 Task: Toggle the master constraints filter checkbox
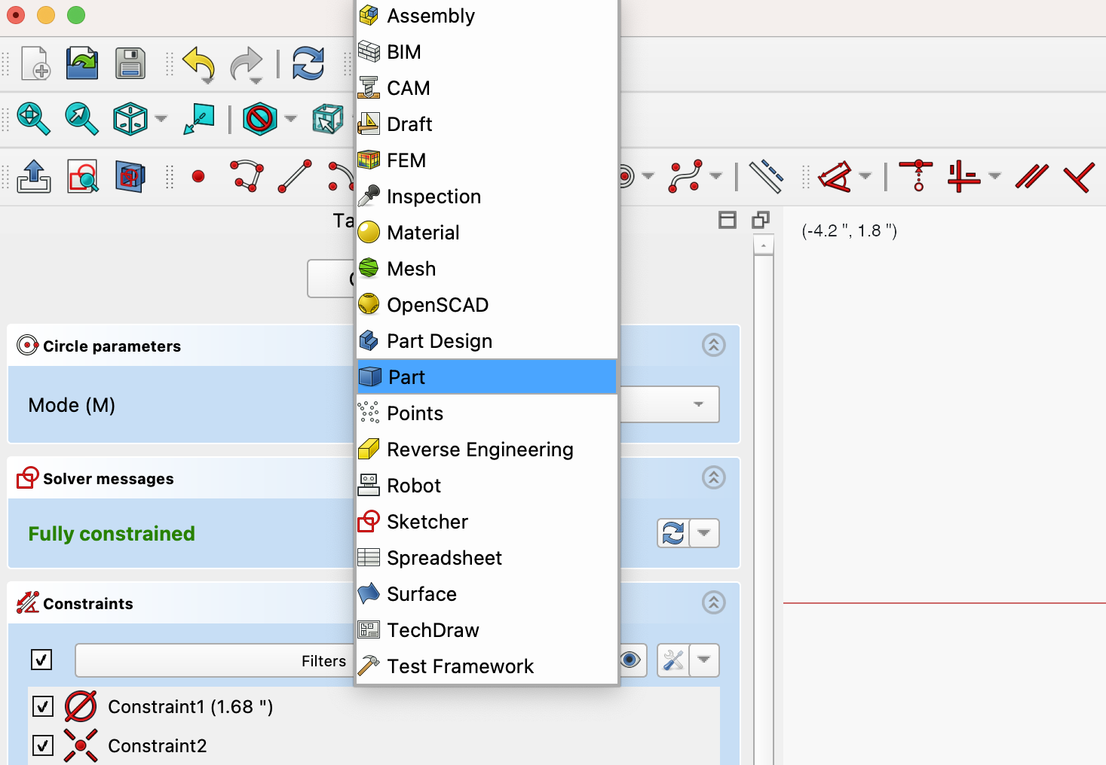[41, 660]
